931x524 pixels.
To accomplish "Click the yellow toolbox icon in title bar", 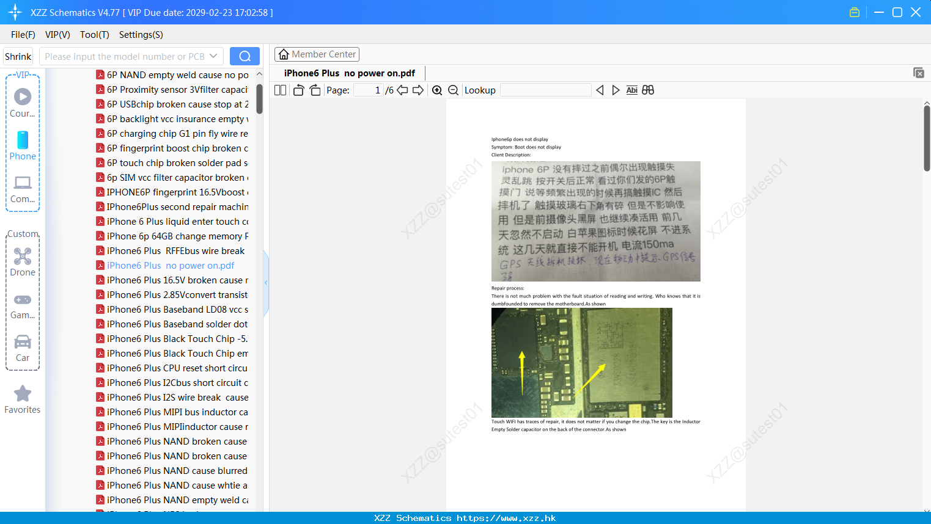I will pos(855,12).
